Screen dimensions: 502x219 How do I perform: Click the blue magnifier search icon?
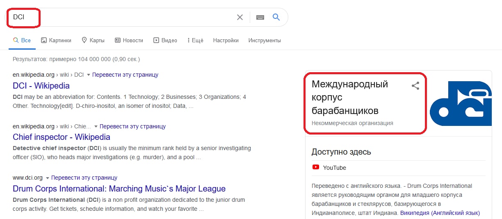tap(276, 17)
